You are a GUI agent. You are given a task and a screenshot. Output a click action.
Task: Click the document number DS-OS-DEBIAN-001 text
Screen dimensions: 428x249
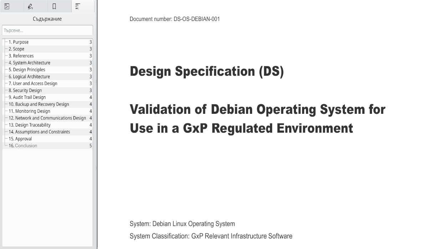click(x=175, y=19)
